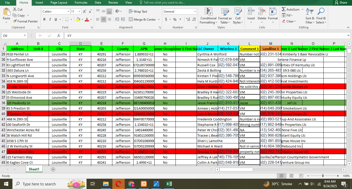Toggle Wrap Text on selected cell

pyautogui.click(x=138, y=12)
